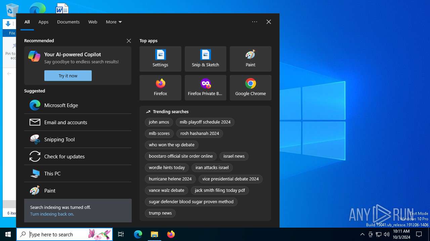The image size is (430, 241).
Task: Search 'mlb playoff schedule 2024'
Action: [205, 122]
